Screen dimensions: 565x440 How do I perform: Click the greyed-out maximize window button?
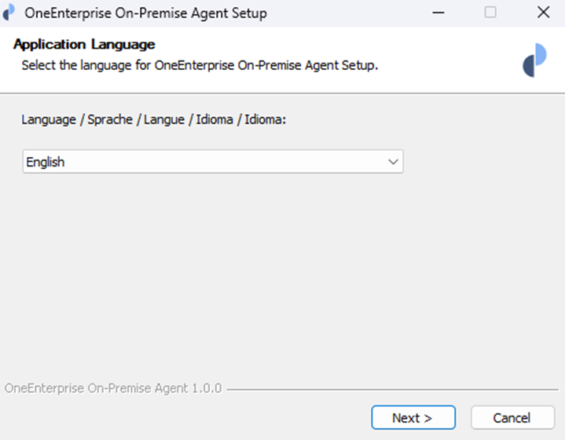[490, 13]
